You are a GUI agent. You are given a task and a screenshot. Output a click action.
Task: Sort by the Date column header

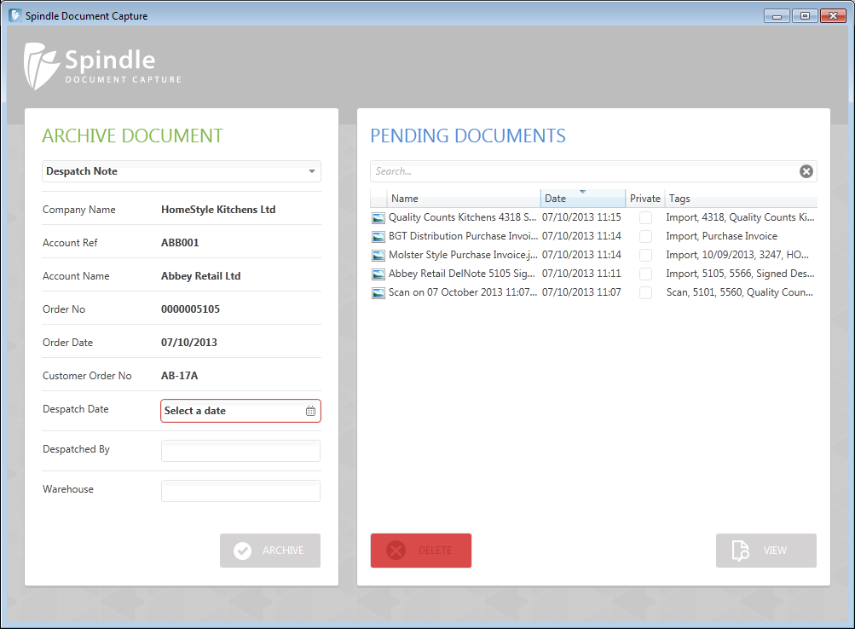(x=582, y=199)
